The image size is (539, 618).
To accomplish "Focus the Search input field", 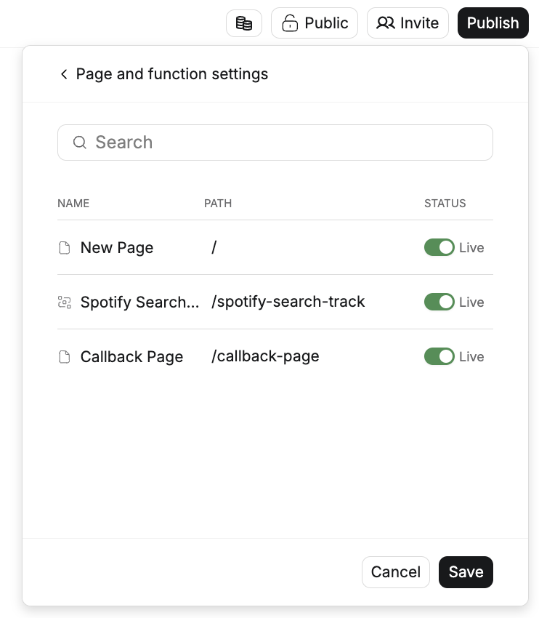I will (275, 143).
